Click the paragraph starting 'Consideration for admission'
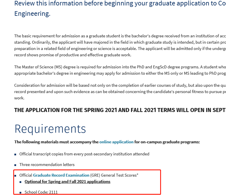 tap(120, 92)
